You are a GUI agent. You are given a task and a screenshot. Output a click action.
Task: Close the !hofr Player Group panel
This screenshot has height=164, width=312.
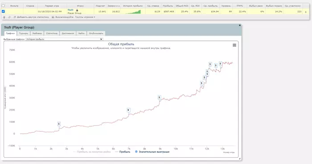[240, 25]
